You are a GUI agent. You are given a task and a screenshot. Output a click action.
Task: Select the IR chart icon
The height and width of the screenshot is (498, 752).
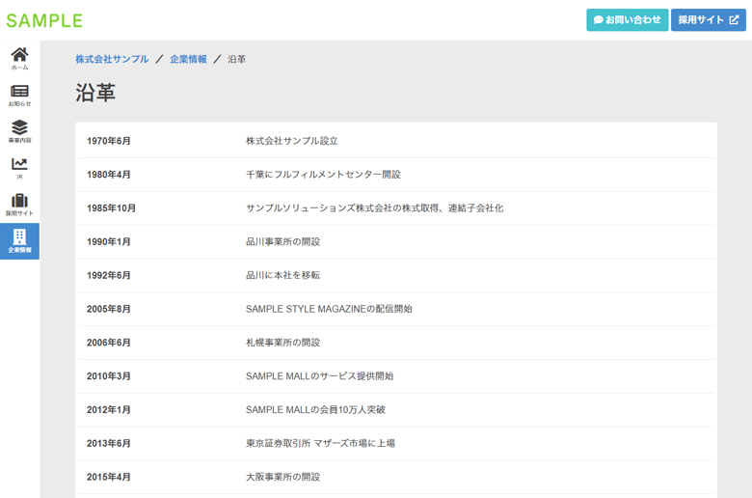[x=19, y=168]
